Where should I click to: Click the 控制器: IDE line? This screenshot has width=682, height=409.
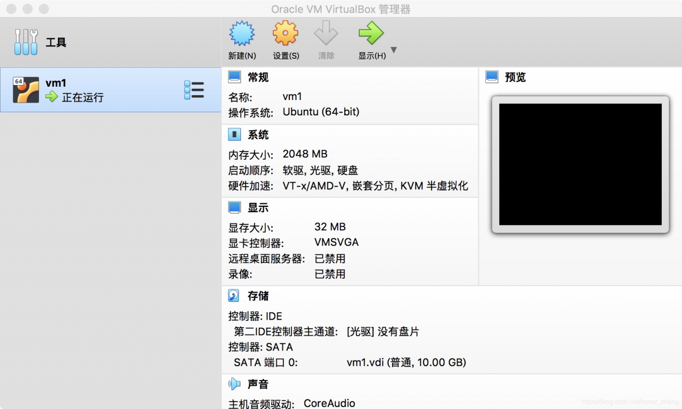coord(255,316)
